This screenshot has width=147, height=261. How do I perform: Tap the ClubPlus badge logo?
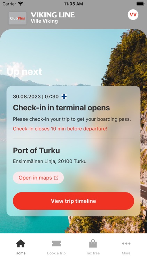click(x=17, y=18)
